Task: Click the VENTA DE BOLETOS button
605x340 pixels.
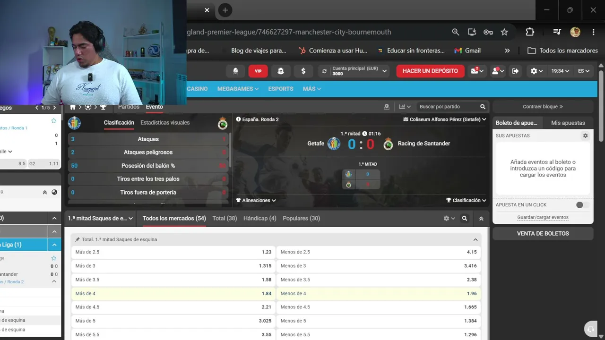Action: [543, 233]
